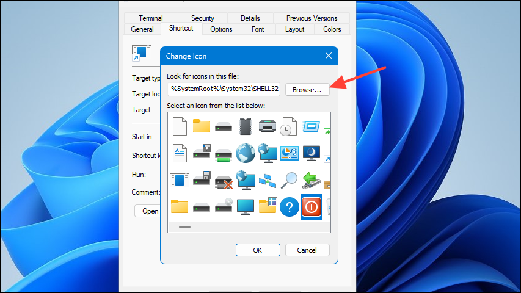Select the Shortcut tab
This screenshot has height=293, width=521.
(181, 28)
